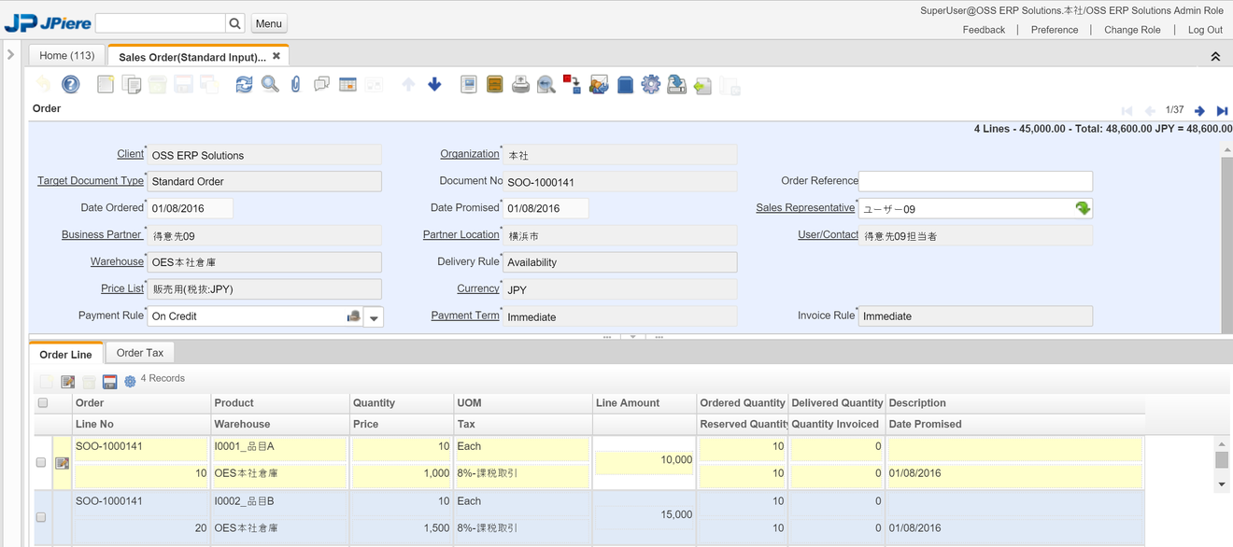The width and height of the screenshot is (1233, 547).
Task: Refresh the record with the Refresh icon
Action: (244, 85)
